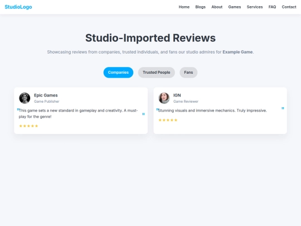Click the Studio-Imported Reviews heading

click(x=151, y=38)
